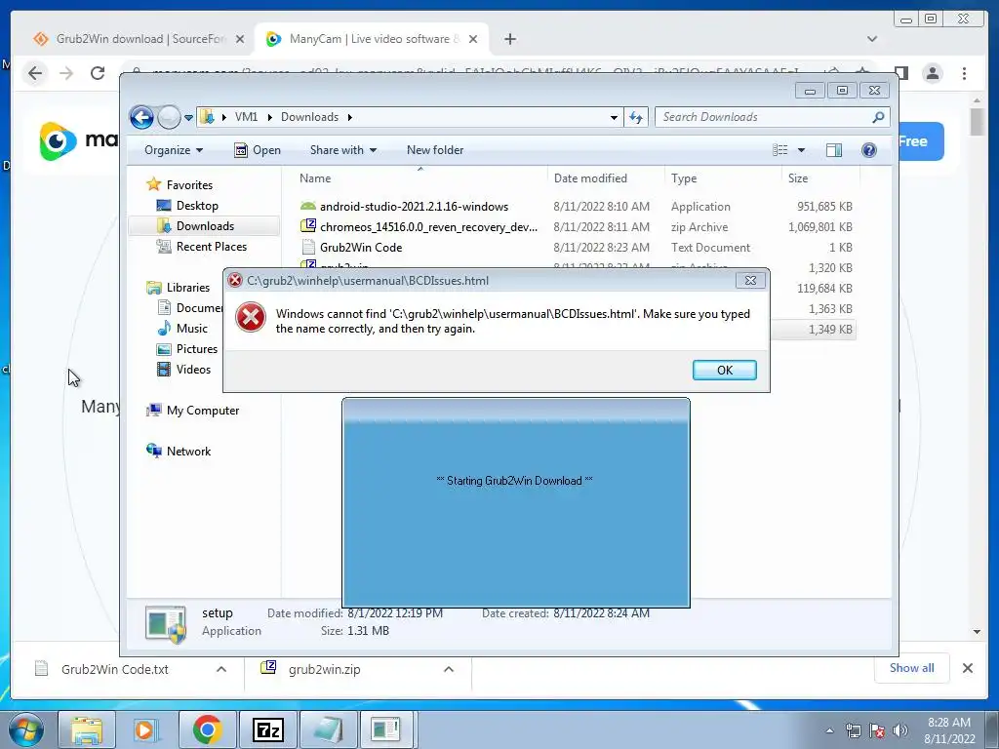Select android-studio-2021.2.1.16-windows file
The width and height of the screenshot is (999, 749).
(x=414, y=207)
